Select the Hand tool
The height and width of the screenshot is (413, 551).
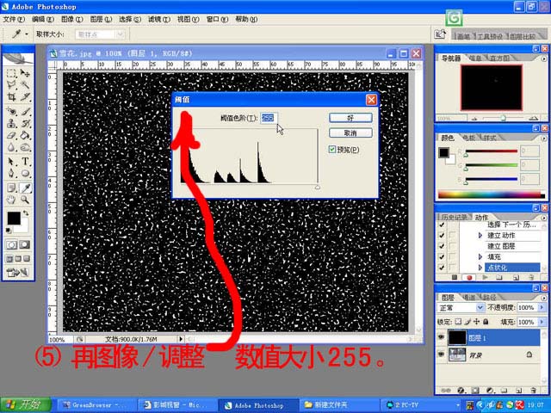pyautogui.click(x=11, y=200)
